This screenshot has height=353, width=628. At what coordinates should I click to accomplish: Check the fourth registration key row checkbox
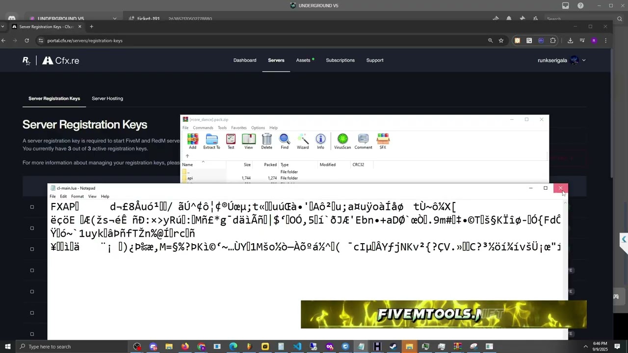click(32, 270)
